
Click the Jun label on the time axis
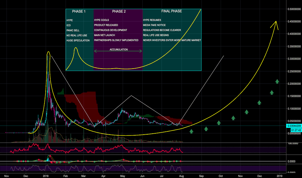click(x=142, y=176)
